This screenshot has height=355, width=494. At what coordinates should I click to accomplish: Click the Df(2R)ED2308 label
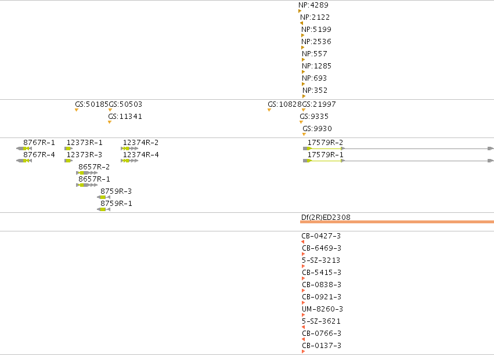point(326,218)
